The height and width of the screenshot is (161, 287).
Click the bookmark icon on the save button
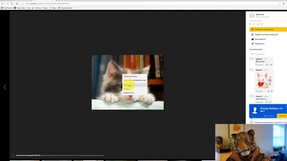(252, 29)
